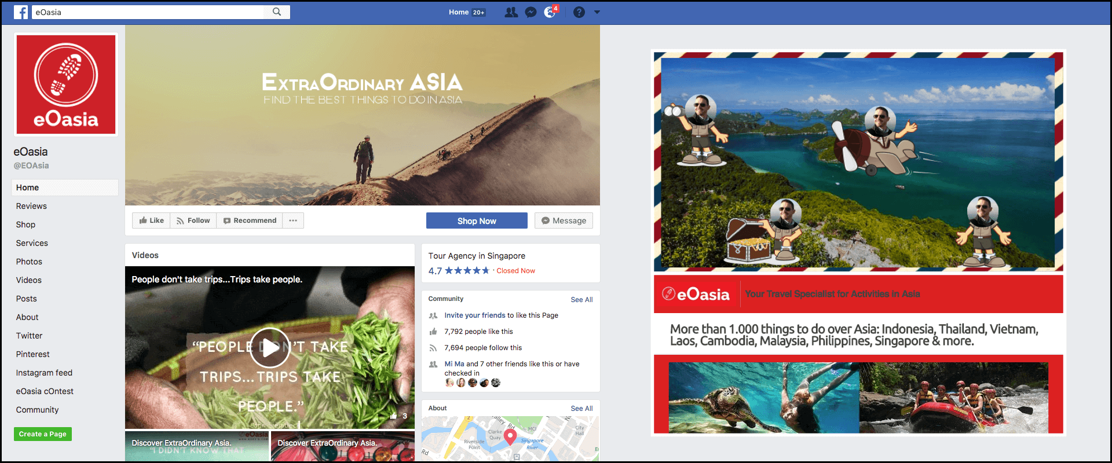The image size is (1112, 463).
Task: Click the Recommend button
Action: tap(250, 221)
